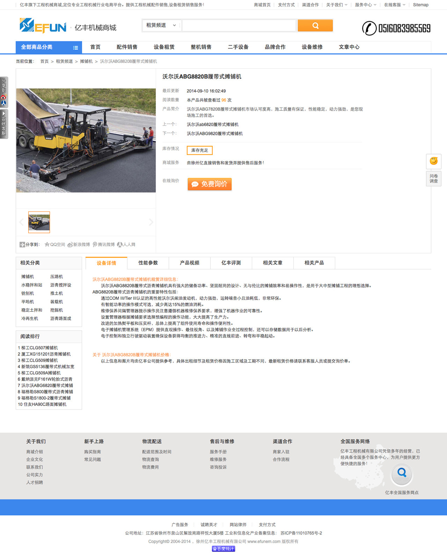Open the 分享到 floating side tab
The width and height of the screenshot is (447, 559).
click(4, 92)
